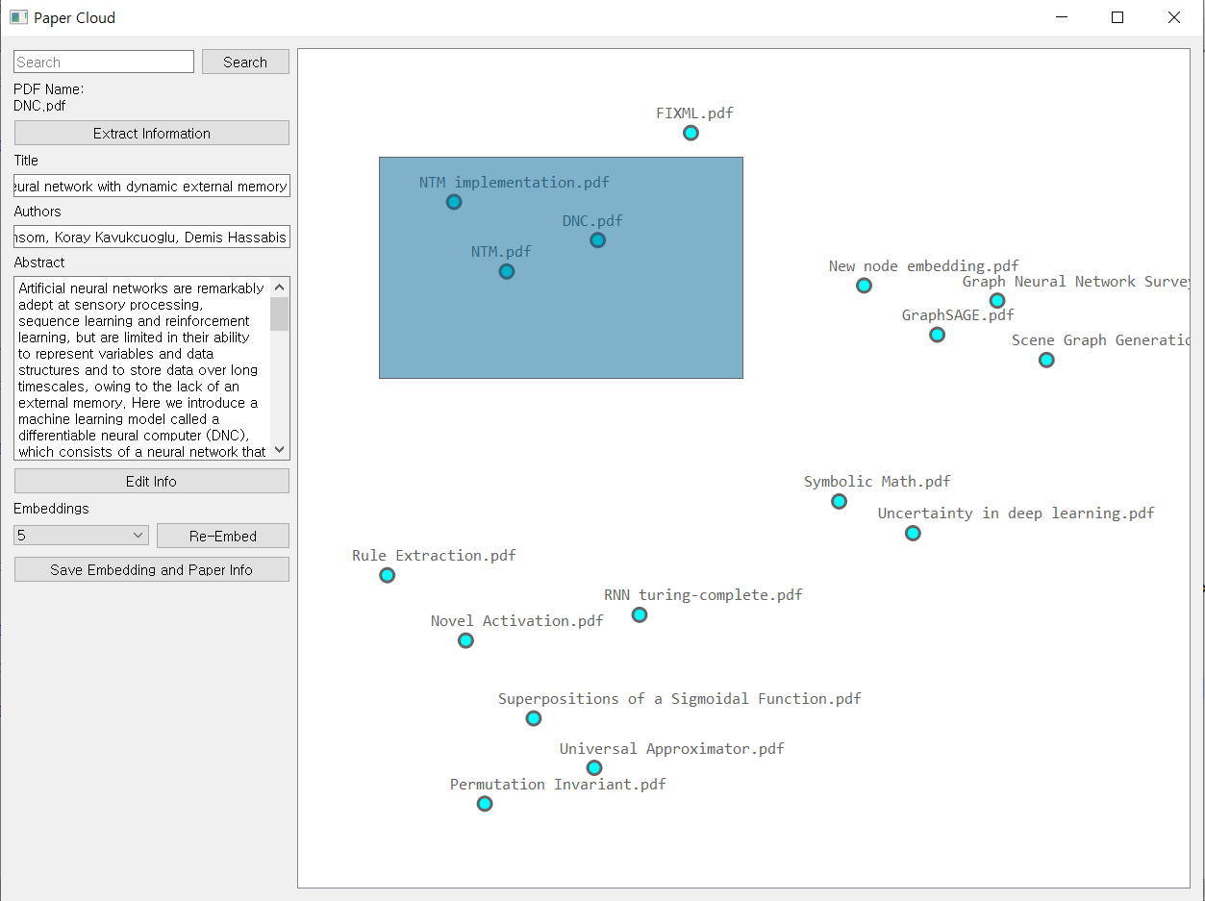Click Save Embedding and Paper Info
This screenshot has height=901, width=1205.
pos(152,569)
